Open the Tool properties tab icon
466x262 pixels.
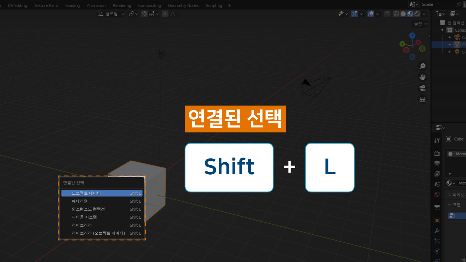(x=437, y=140)
